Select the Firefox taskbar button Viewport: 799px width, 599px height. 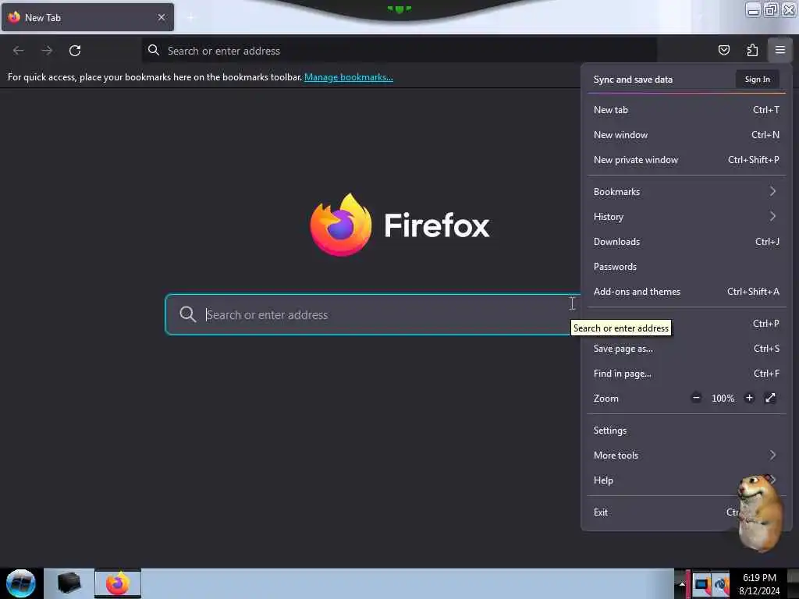[118, 583]
